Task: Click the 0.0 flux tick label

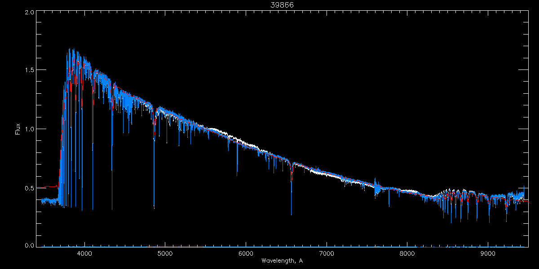Action: (29, 245)
